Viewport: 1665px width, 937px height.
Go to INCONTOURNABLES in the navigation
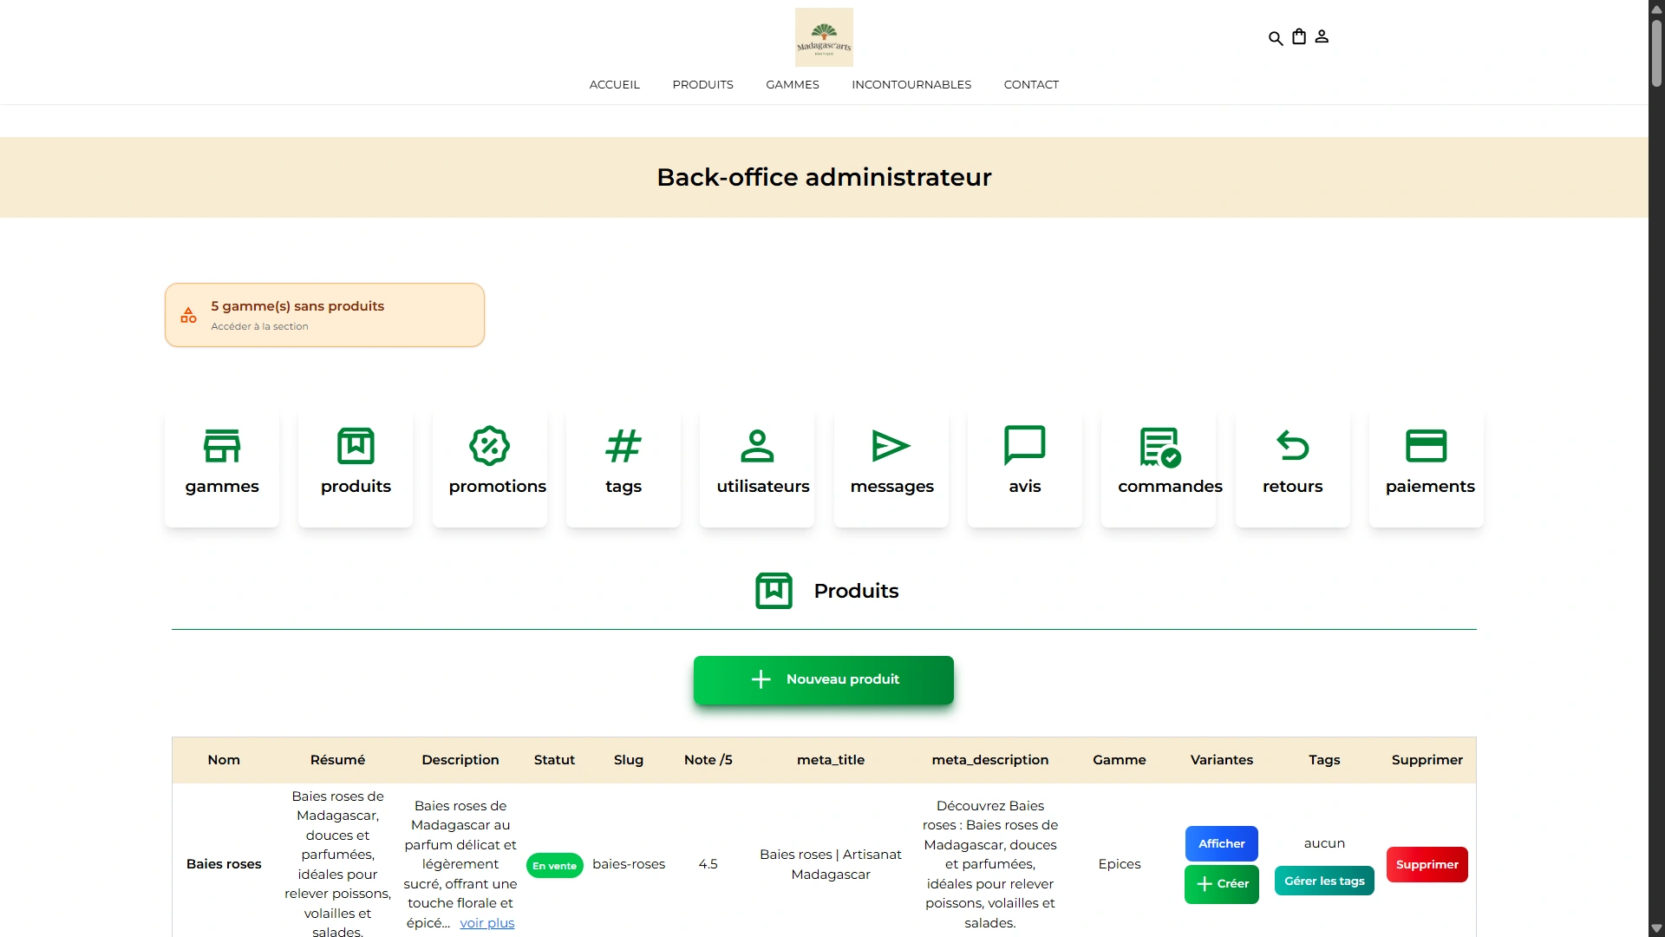coord(911,84)
